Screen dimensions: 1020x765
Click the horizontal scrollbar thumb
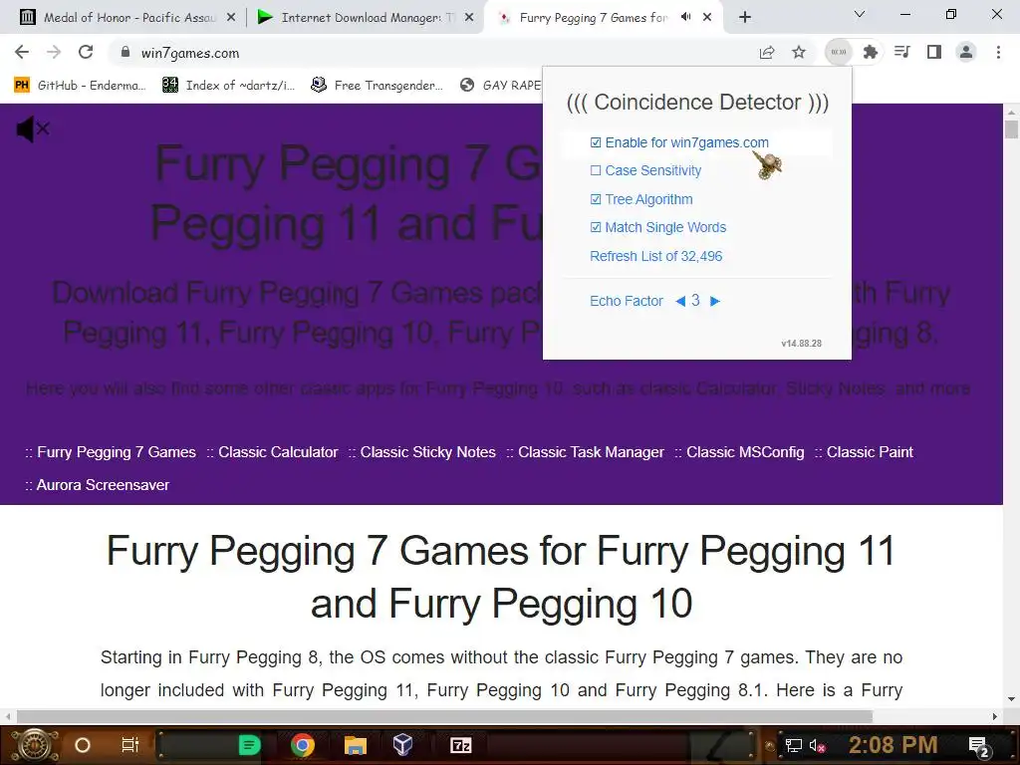tap(444, 717)
